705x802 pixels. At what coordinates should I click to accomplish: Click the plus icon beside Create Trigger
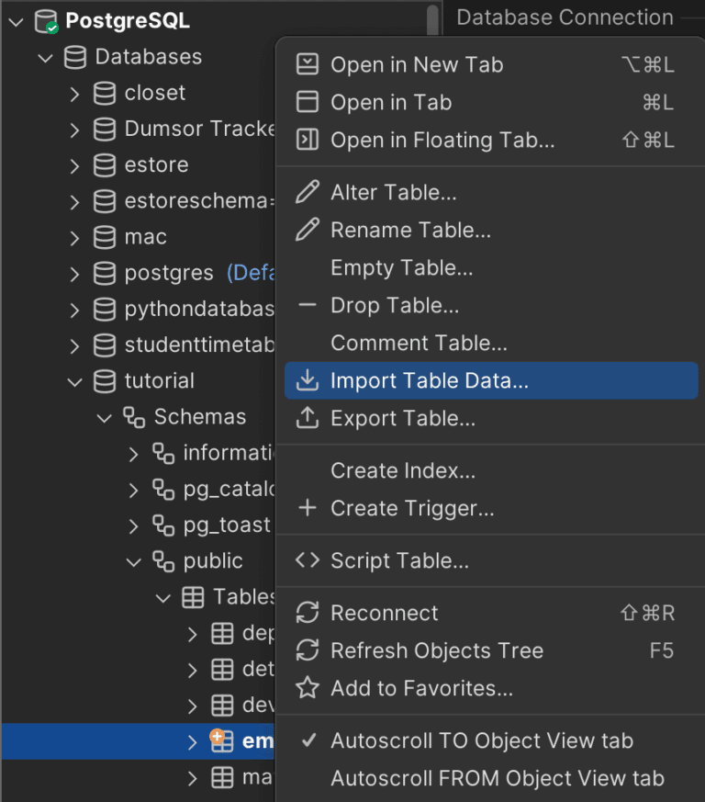(308, 508)
